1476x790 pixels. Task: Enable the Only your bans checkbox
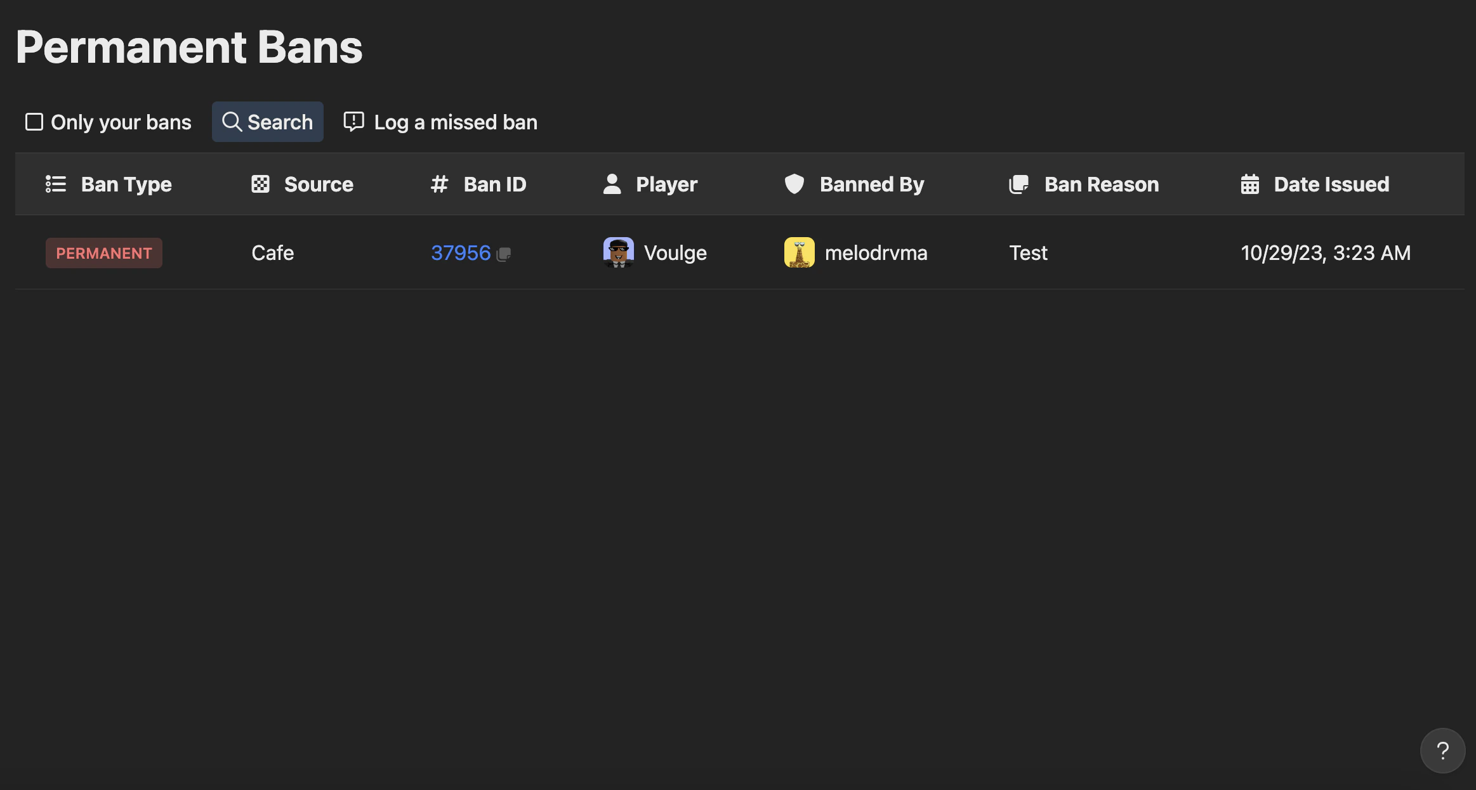34,122
